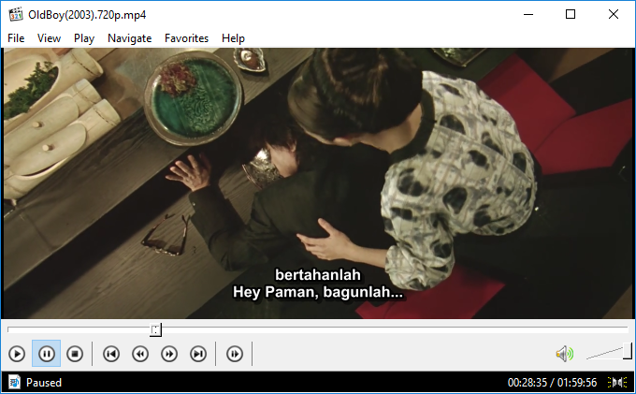Skip to previous file button

[111, 354]
